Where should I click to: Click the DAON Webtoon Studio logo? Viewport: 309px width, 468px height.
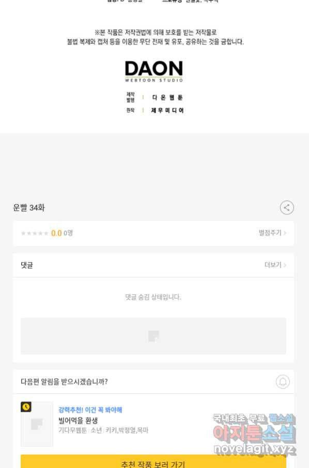[154, 71]
